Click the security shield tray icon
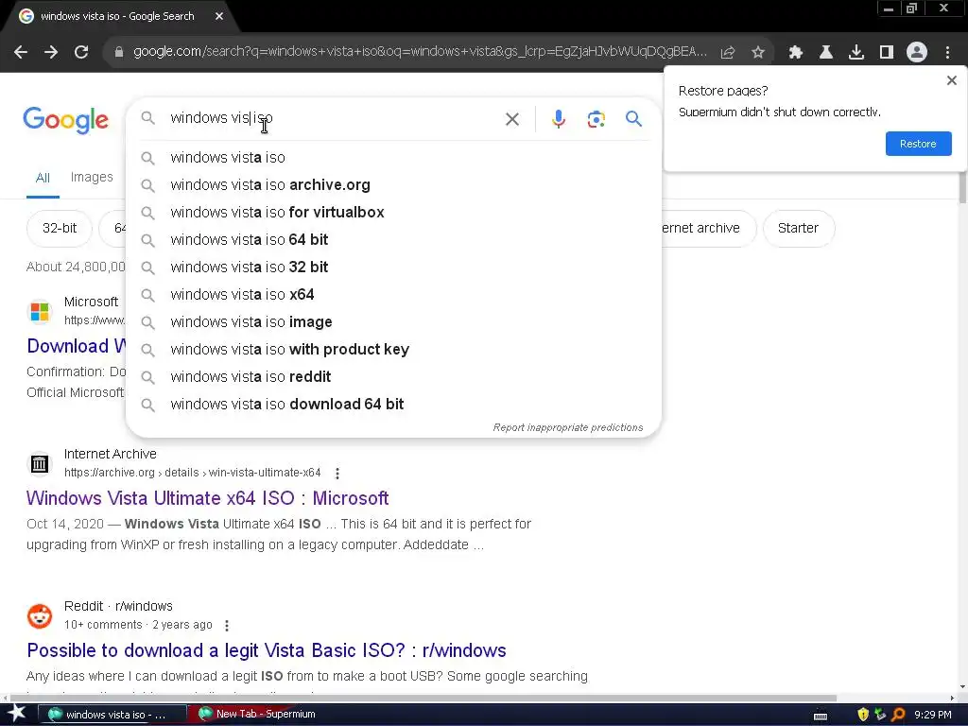The height and width of the screenshot is (726, 968). (x=863, y=715)
